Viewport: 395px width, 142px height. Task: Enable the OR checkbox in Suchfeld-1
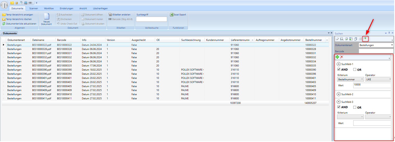coord(355,70)
